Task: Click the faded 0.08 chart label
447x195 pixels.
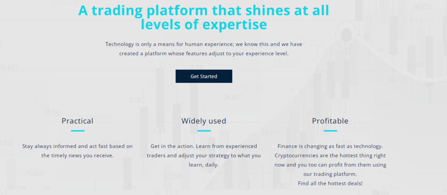Action: coord(136,100)
